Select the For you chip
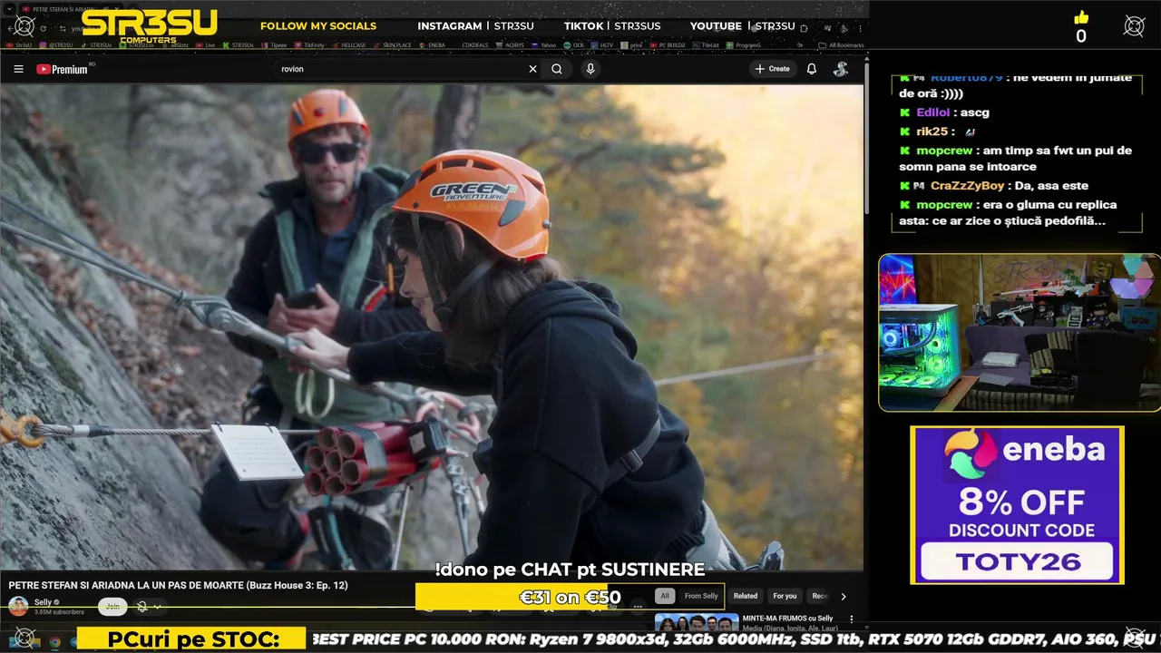 tap(785, 596)
